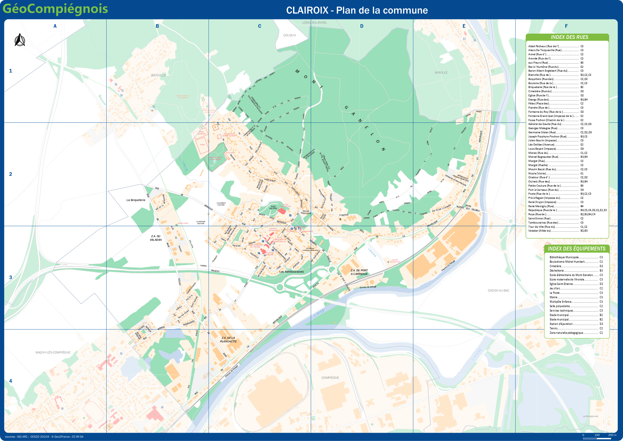Click parking icon on Rue des Tambouraines

(273, 250)
